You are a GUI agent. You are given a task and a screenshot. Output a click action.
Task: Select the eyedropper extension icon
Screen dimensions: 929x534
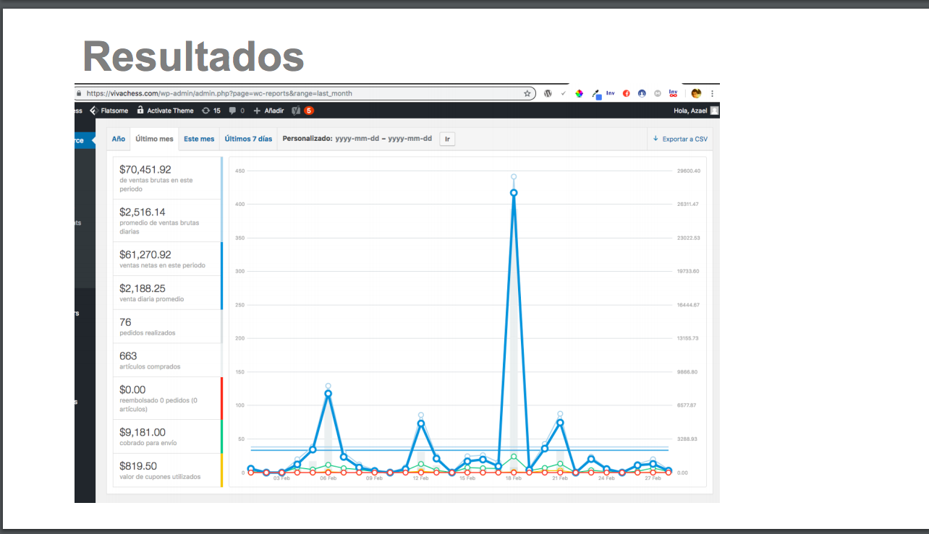(598, 93)
